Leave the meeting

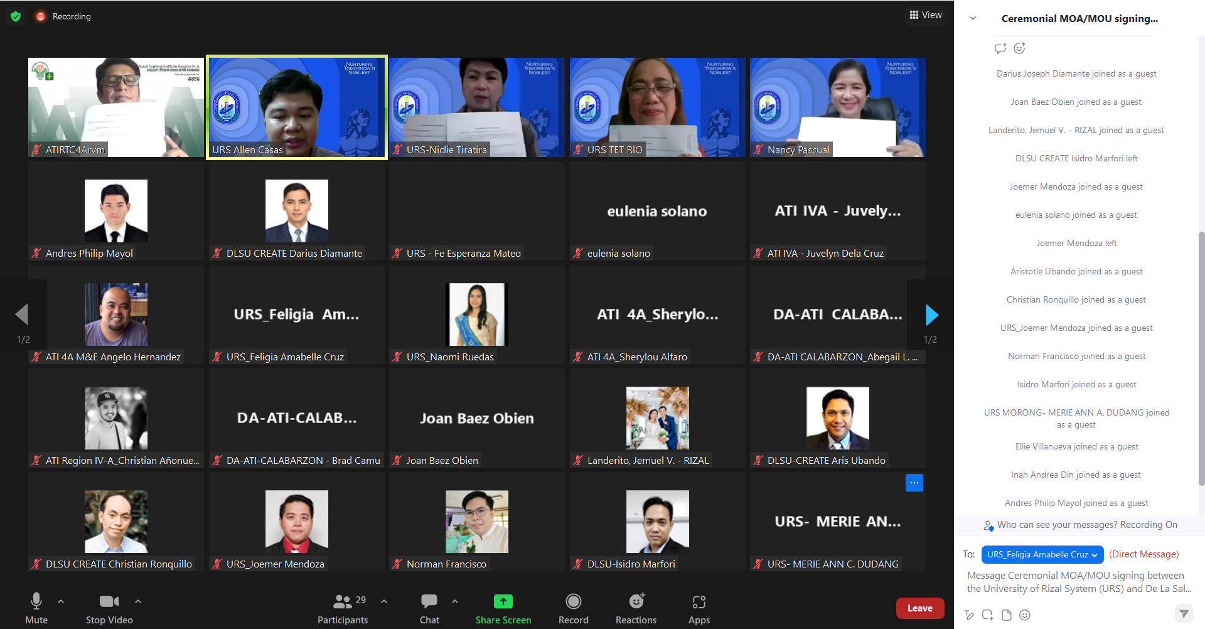click(x=920, y=608)
